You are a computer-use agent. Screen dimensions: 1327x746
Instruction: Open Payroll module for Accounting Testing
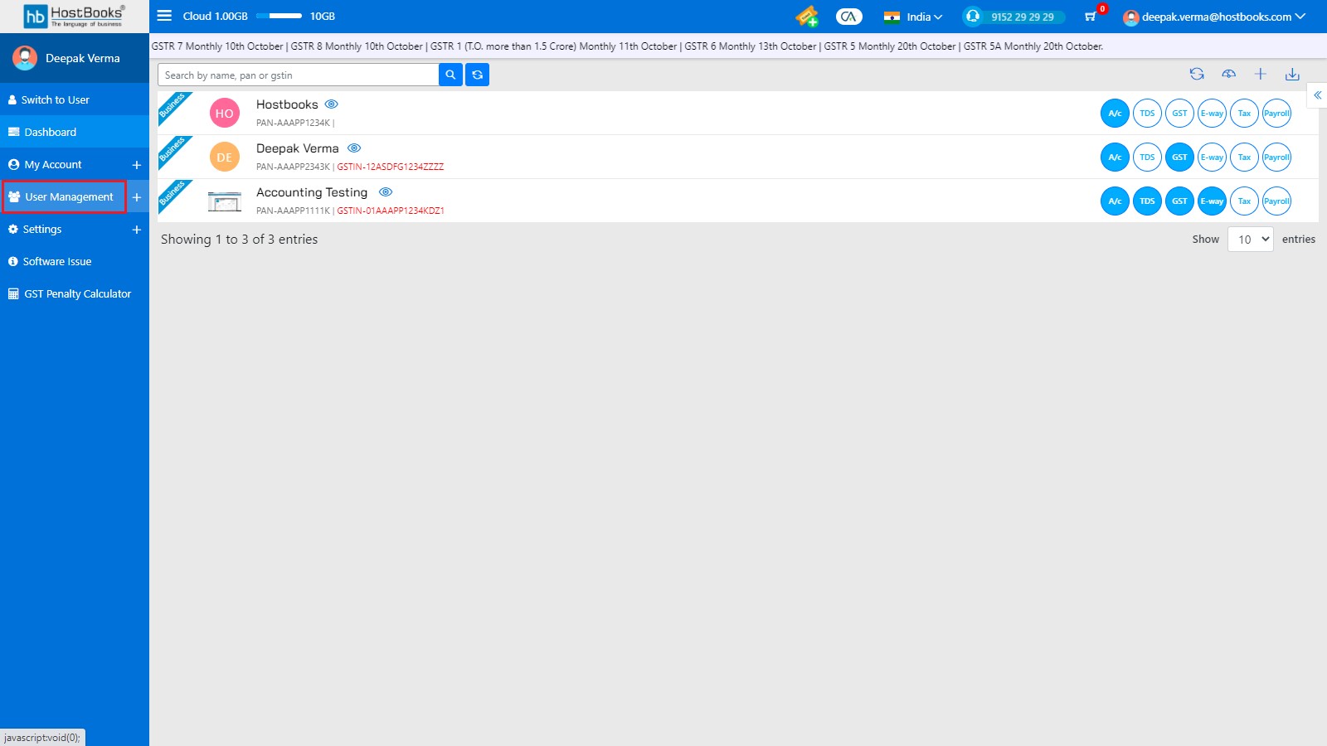[x=1276, y=201]
